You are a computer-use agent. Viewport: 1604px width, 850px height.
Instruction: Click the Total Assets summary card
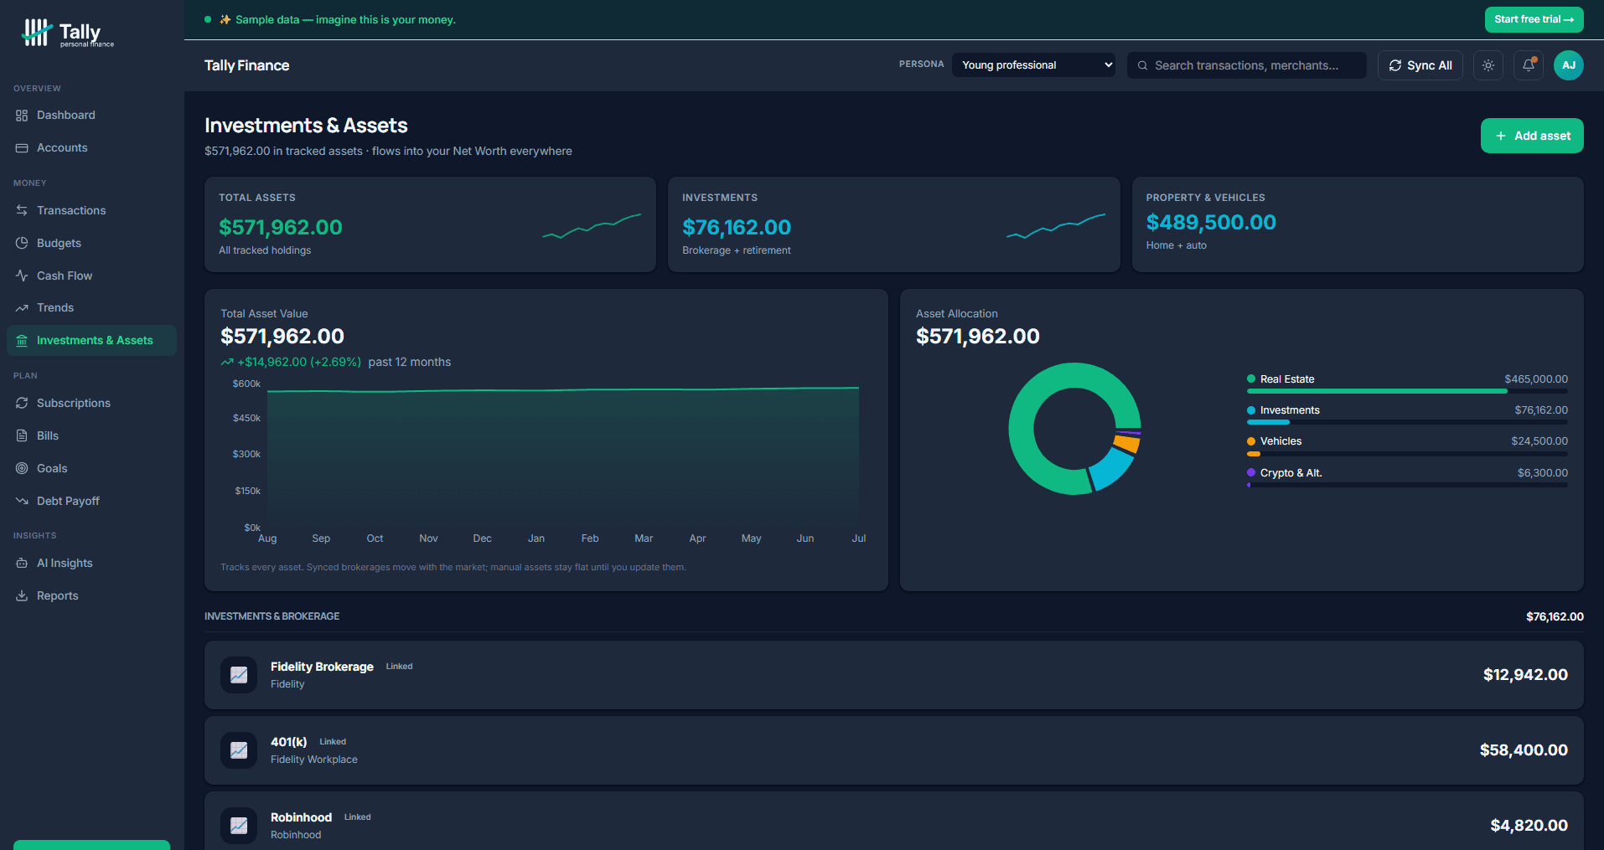(430, 224)
